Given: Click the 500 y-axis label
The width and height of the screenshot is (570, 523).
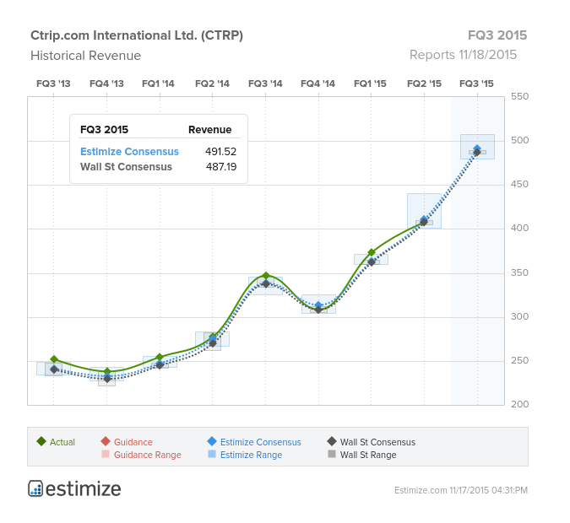Looking at the screenshot, I should pos(519,141).
